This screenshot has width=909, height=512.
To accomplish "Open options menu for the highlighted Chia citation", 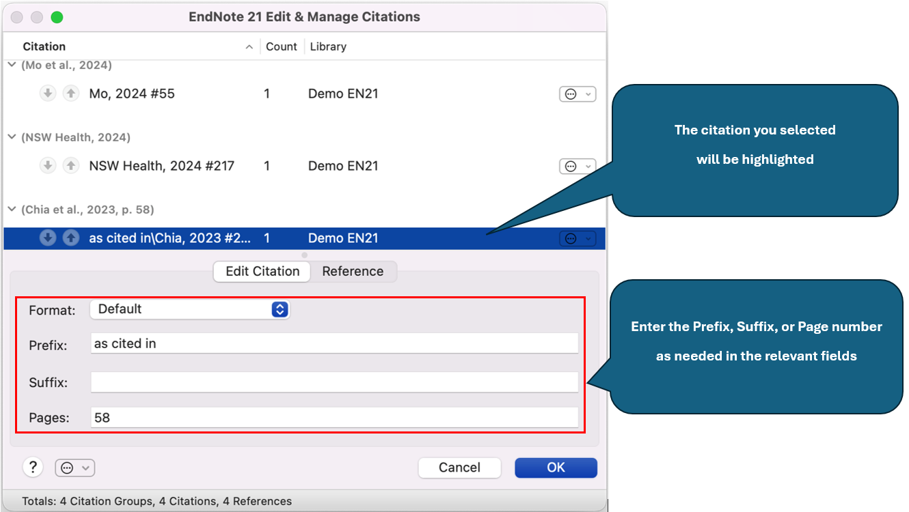I will click(578, 238).
